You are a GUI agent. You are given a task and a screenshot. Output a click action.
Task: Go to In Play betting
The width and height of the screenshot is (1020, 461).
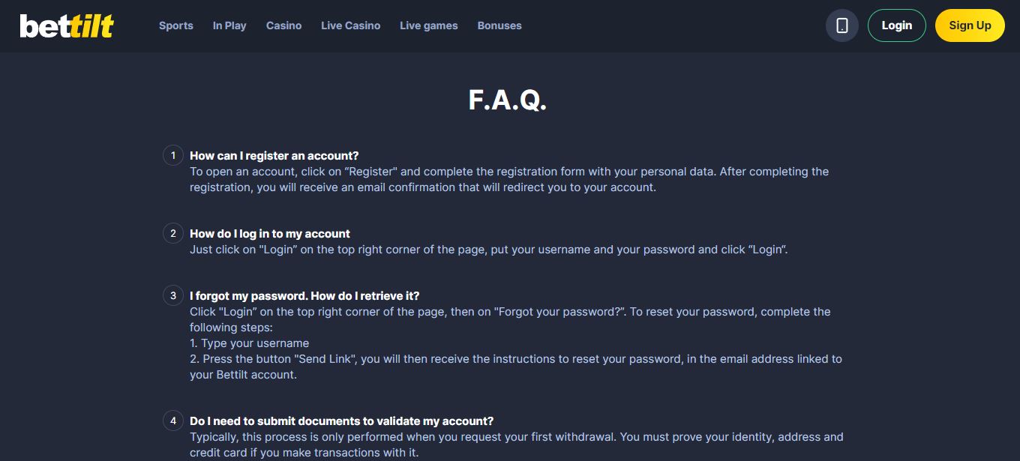[x=229, y=25]
